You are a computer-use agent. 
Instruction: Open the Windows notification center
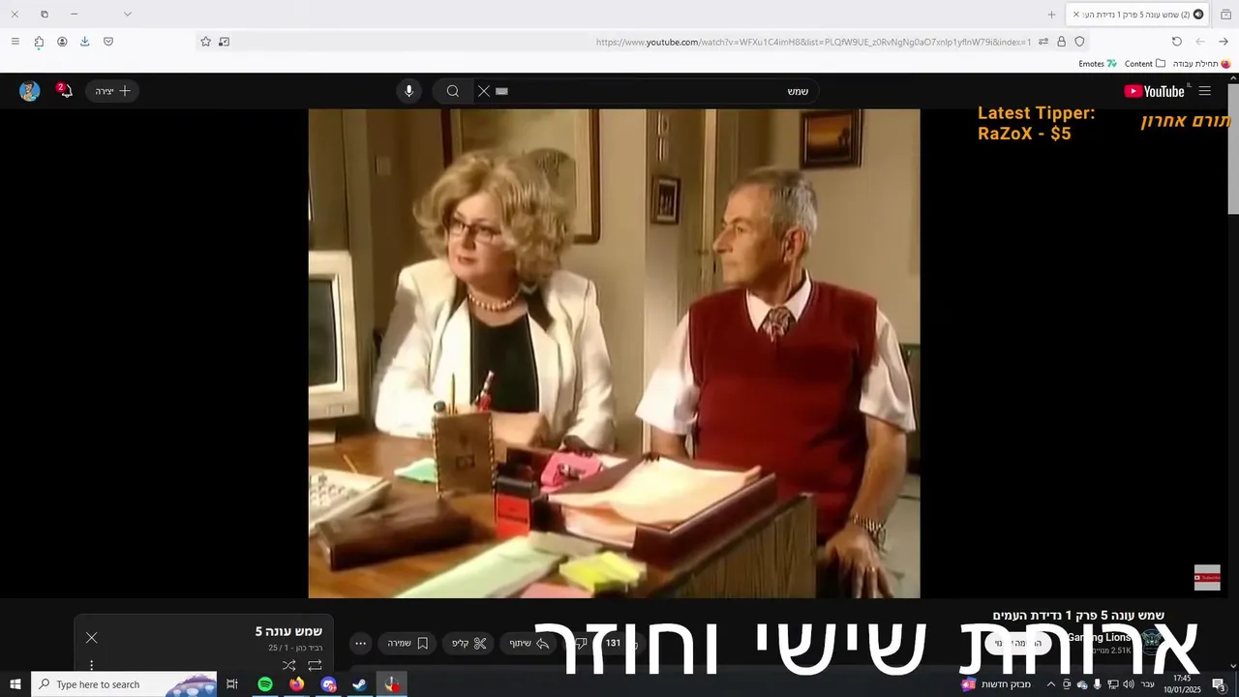[x=1219, y=684]
